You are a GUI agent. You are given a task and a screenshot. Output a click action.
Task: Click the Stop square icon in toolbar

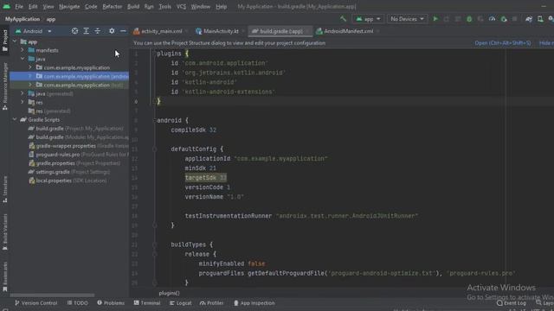point(515,19)
